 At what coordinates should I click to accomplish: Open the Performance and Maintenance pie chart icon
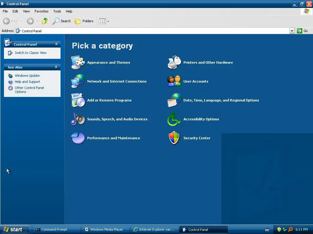point(78,138)
